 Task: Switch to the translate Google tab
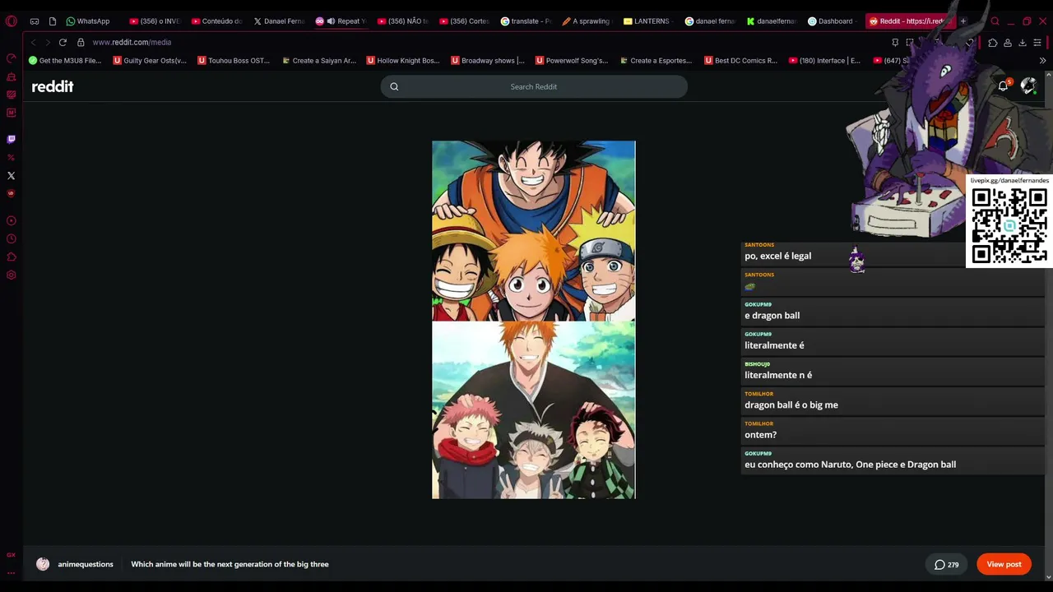[x=526, y=21]
